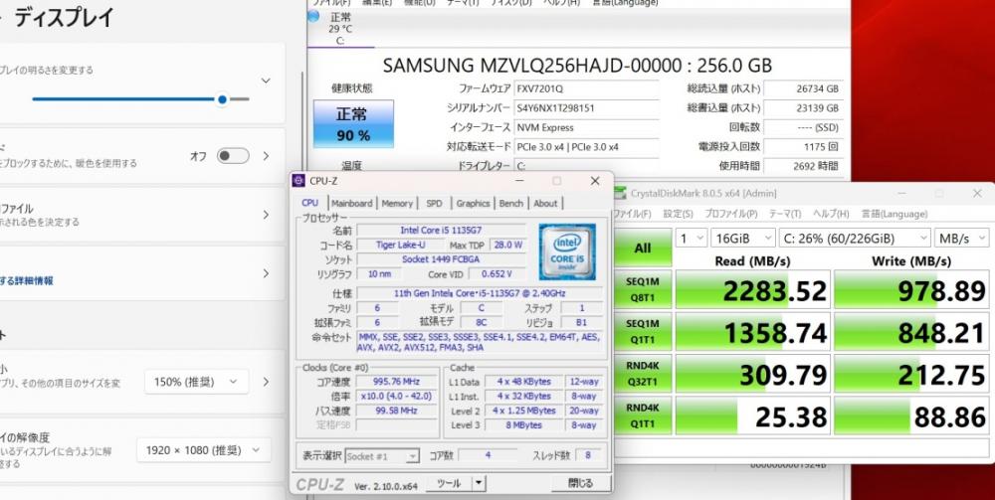
Task: Click the core speed 995.76 MHz value
Action: (397, 382)
